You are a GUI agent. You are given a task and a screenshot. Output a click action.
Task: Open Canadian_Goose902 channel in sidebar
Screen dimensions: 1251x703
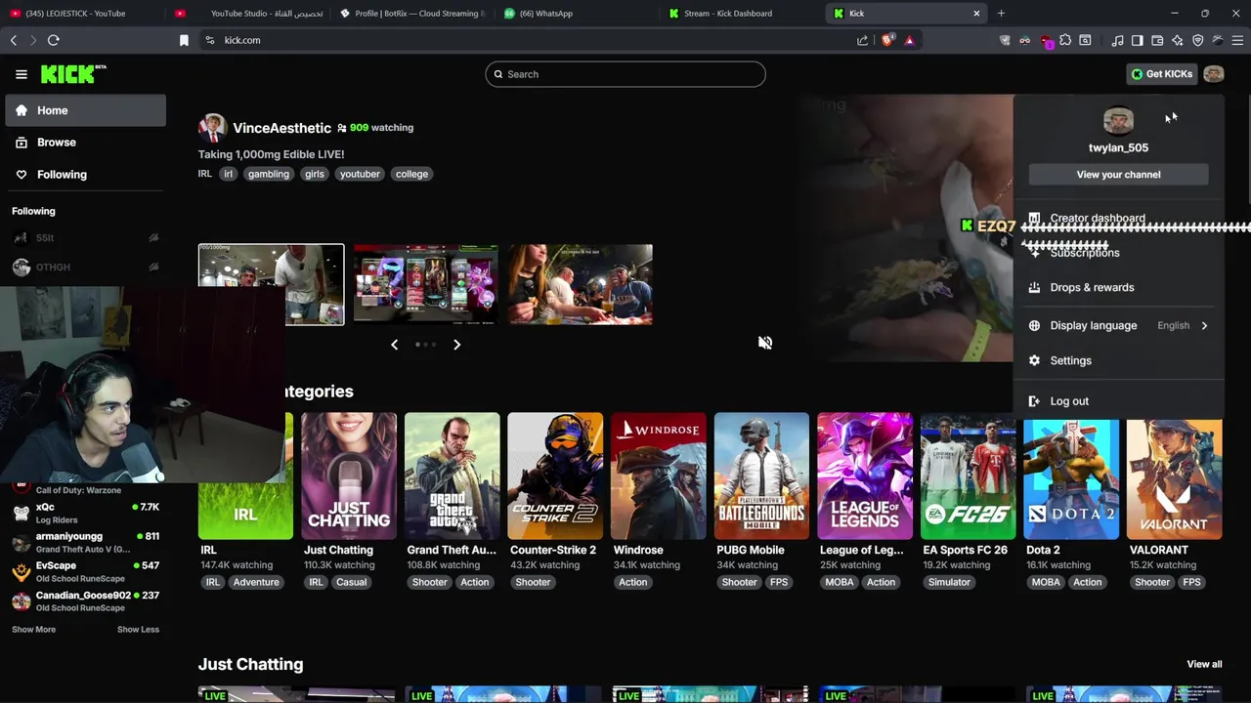tap(85, 600)
